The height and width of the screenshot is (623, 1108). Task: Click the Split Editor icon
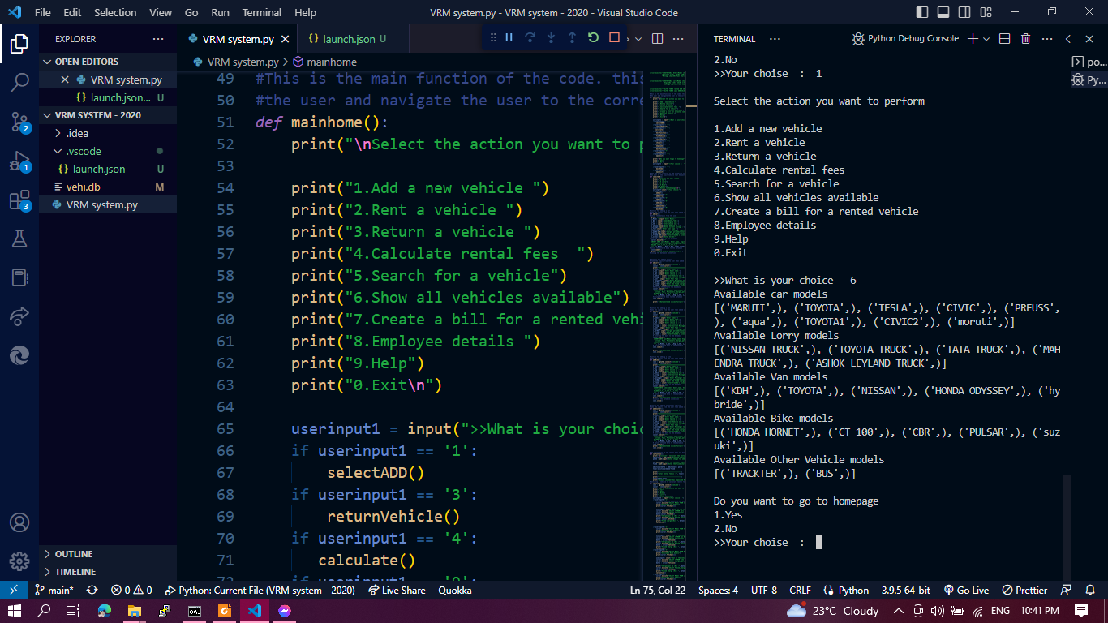pos(657,37)
